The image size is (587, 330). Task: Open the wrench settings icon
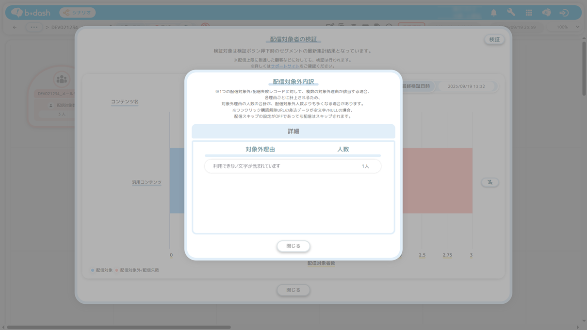tap(511, 13)
